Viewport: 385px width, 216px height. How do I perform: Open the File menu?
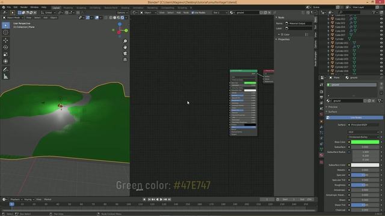(9, 7)
